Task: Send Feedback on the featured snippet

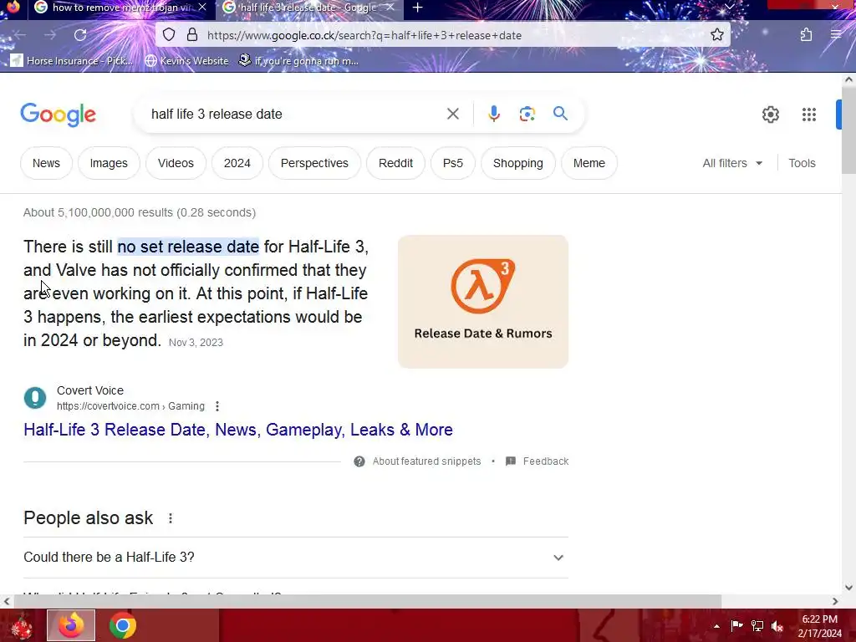Action: (x=545, y=461)
